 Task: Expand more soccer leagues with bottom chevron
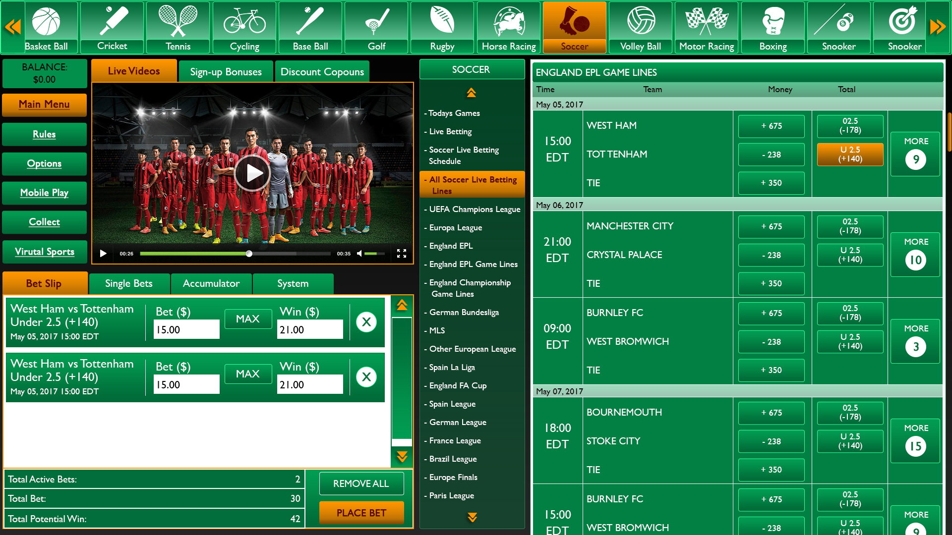[471, 517]
